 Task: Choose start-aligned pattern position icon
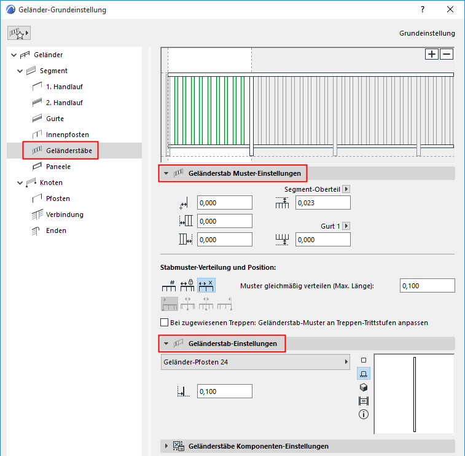point(170,304)
